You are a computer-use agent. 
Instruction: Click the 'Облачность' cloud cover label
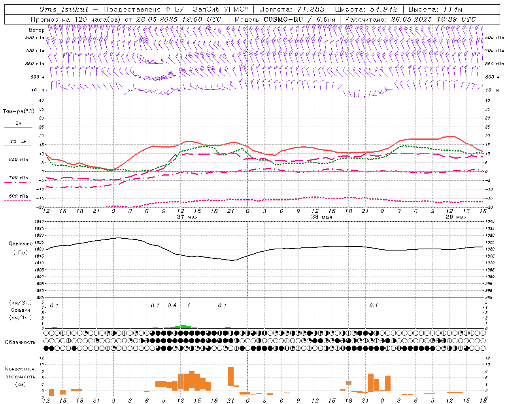20,342
